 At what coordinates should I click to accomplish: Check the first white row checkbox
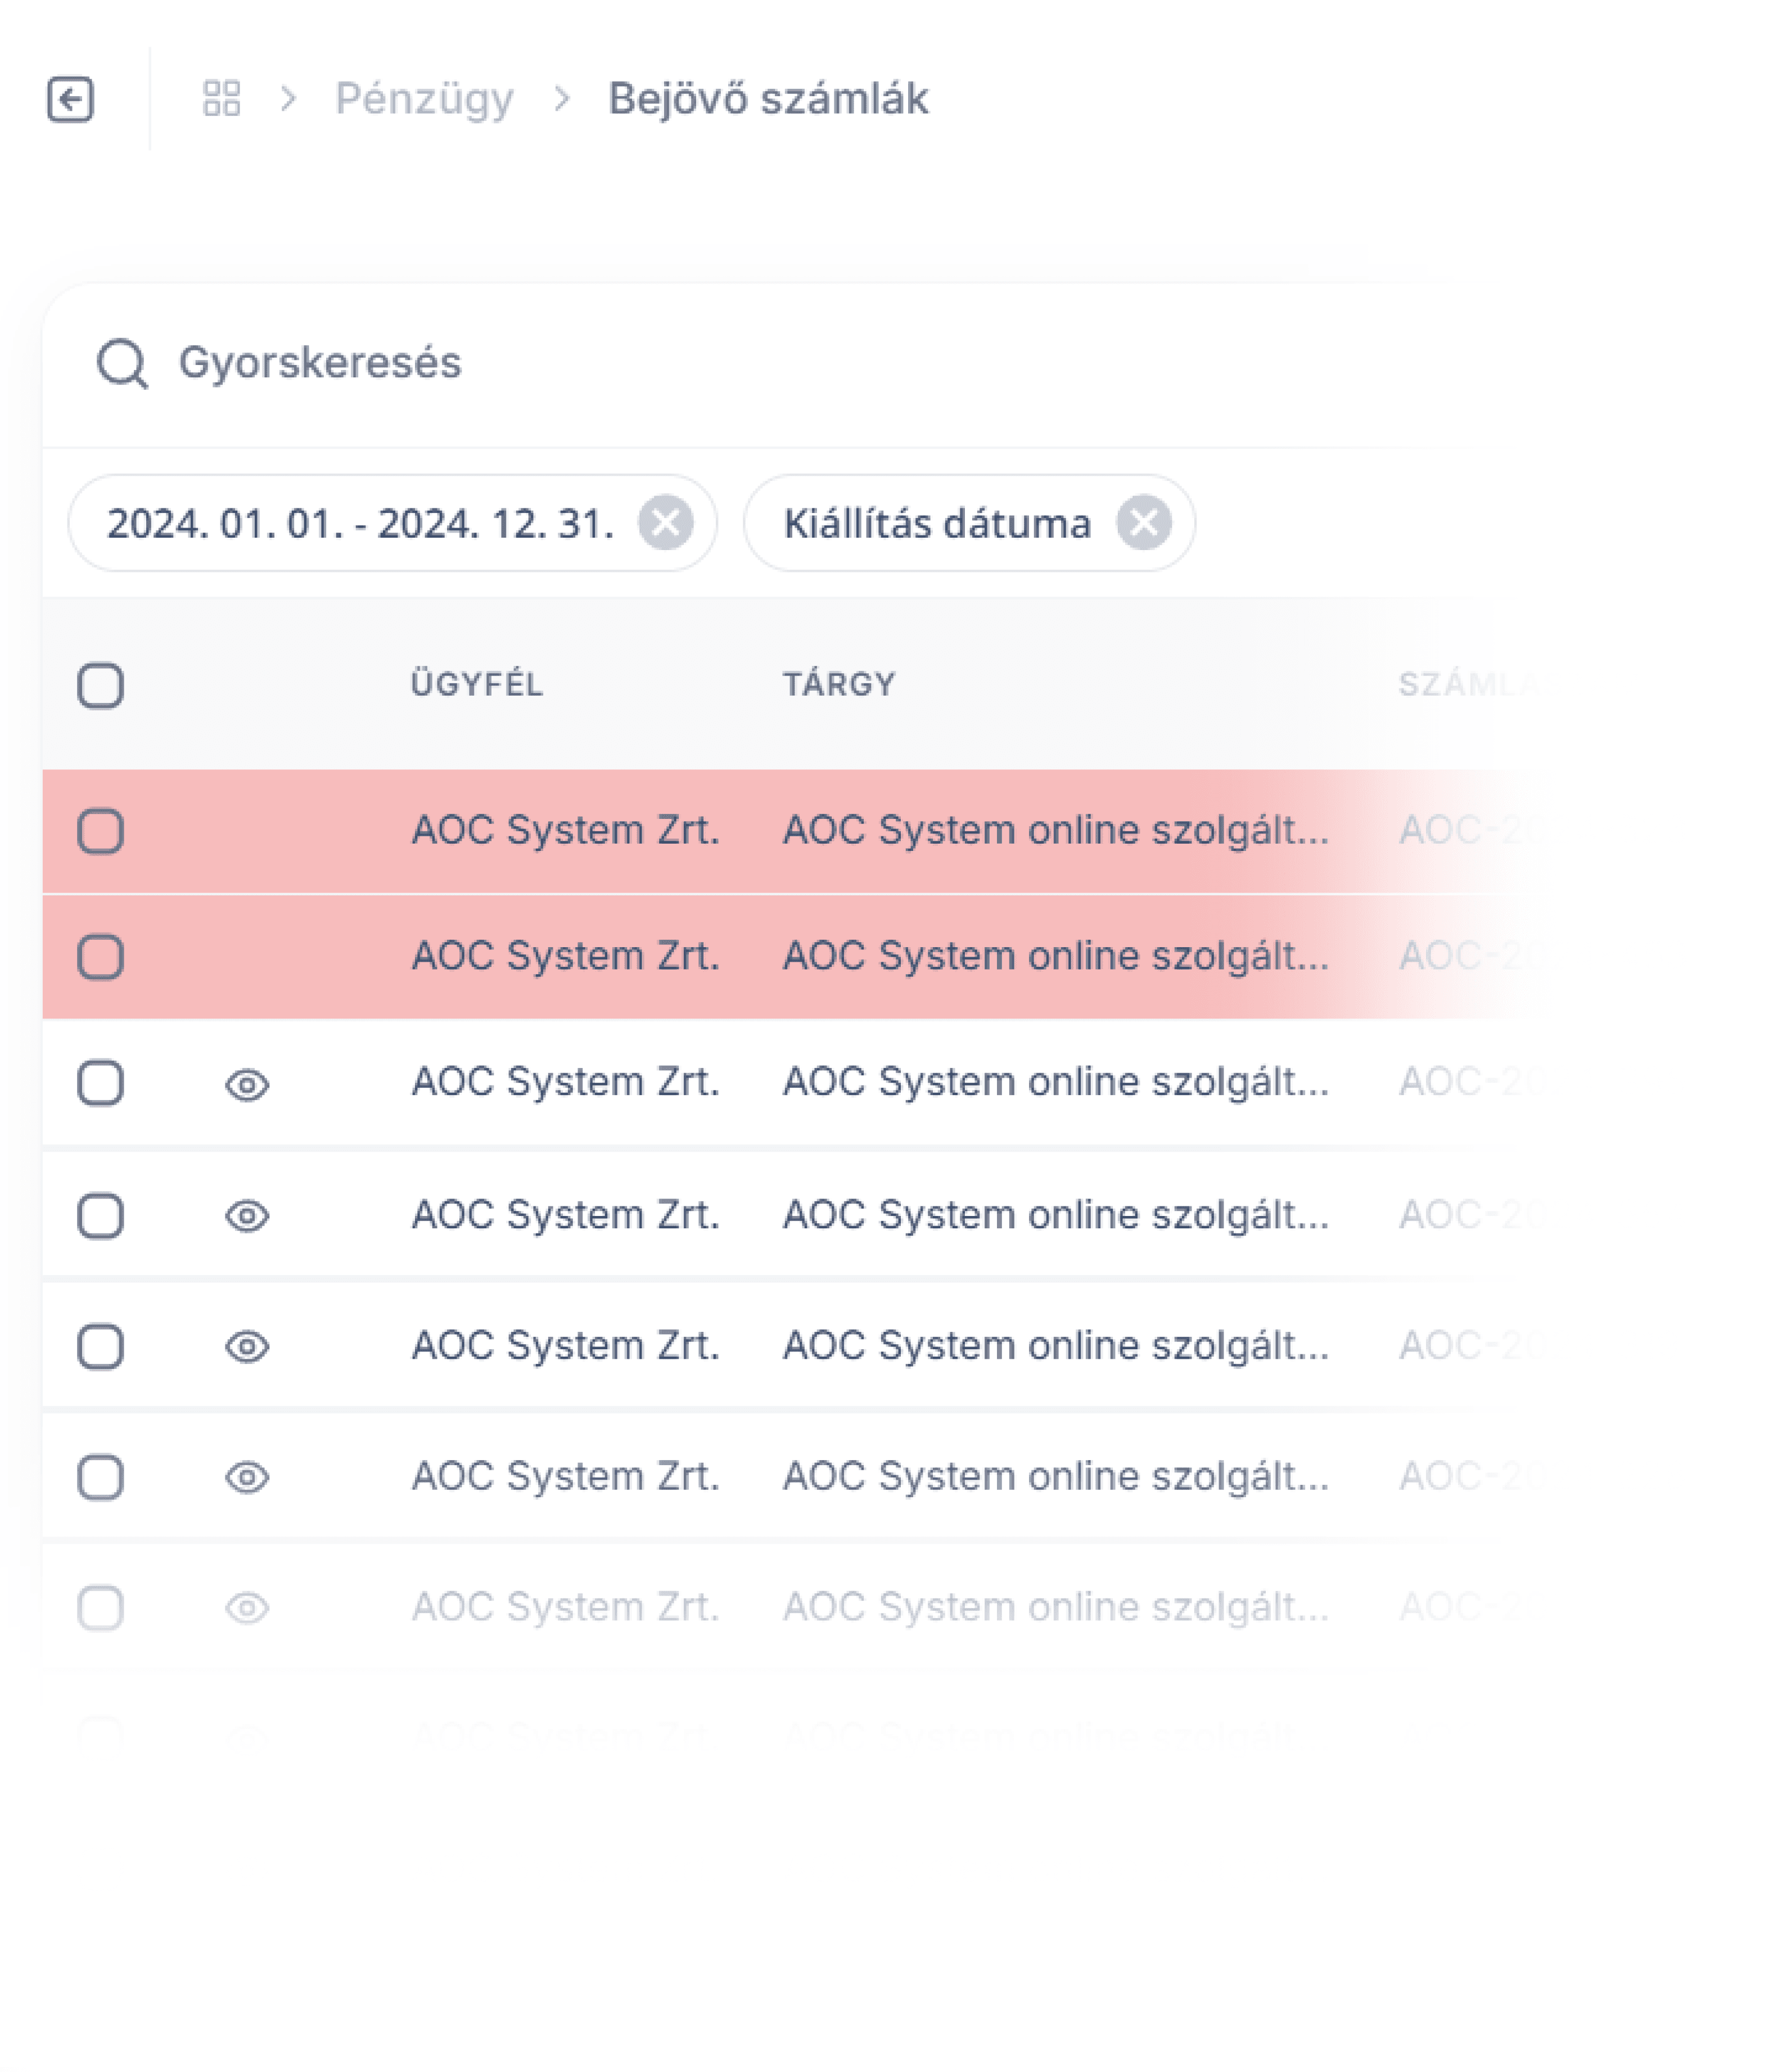[x=101, y=1083]
